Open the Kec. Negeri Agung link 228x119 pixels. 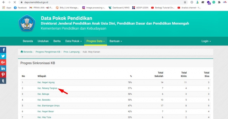(x=46, y=82)
